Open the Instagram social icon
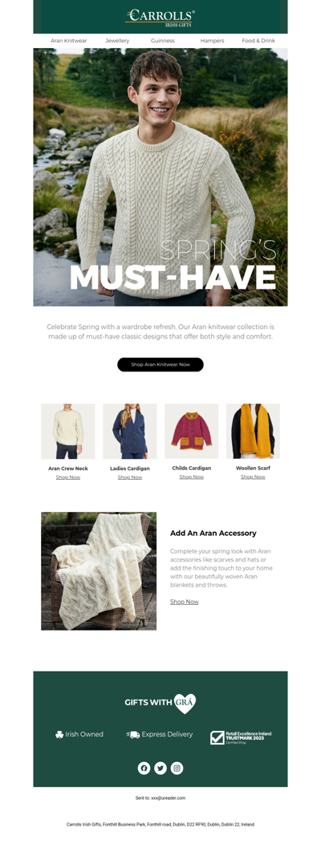 (x=177, y=768)
